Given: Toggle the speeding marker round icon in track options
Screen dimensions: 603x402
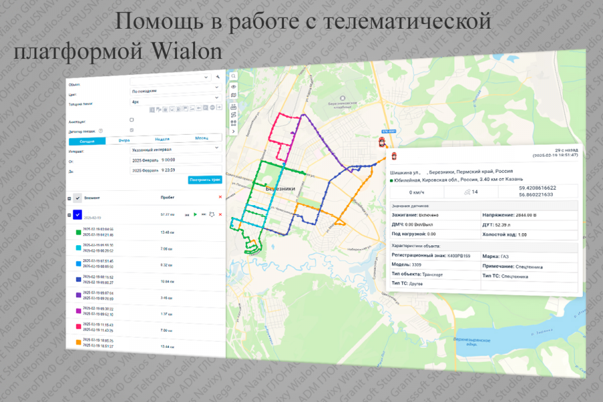Looking at the screenshot, I should (212, 108).
